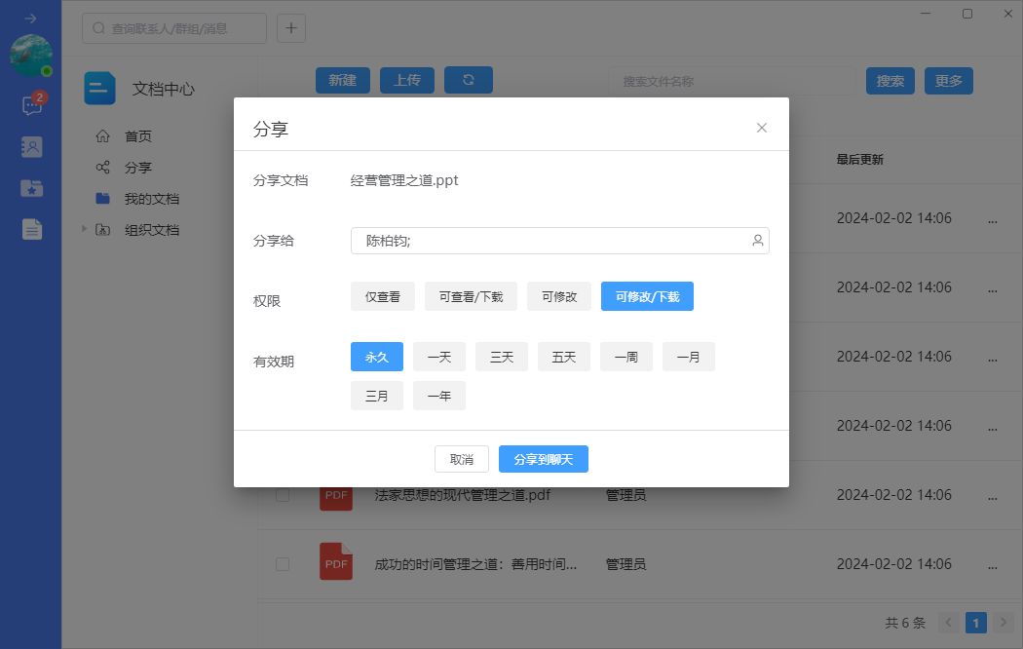Expand the 组织文档 tree node
Screen dimensions: 1023x649
[x=84, y=229]
